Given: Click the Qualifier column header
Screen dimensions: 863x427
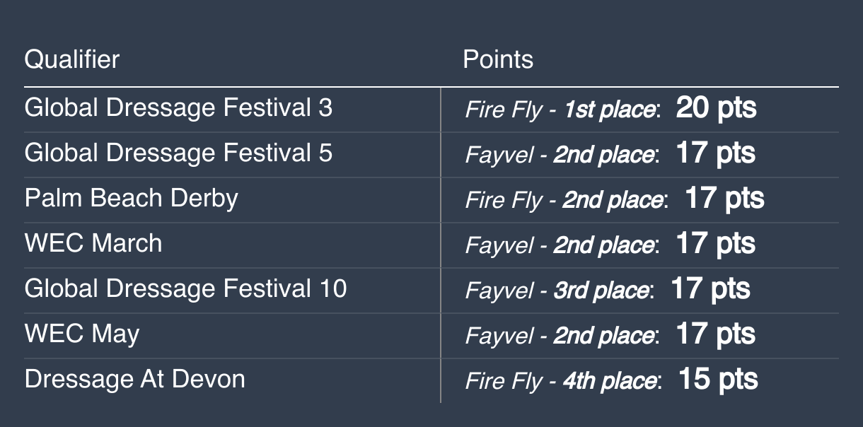Looking at the screenshot, I should tap(71, 59).
